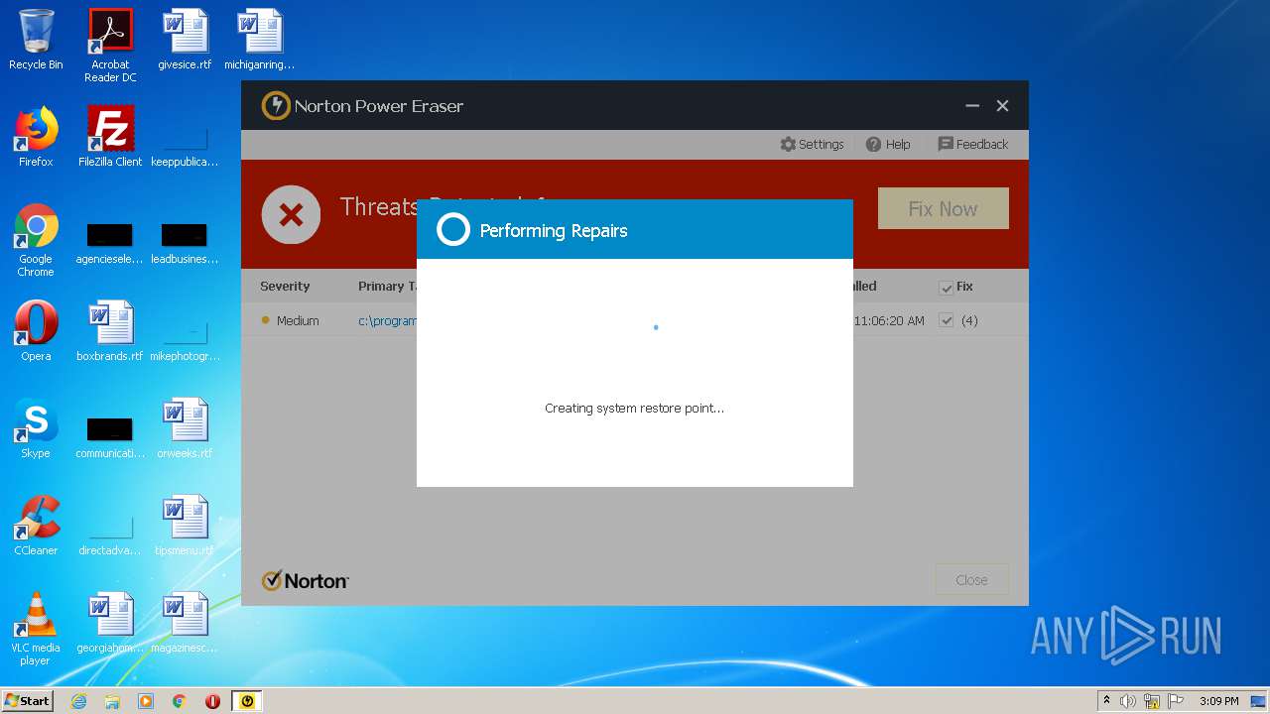
Task: Toggle the Fix checkbox in the Medium threat row
Action: pos(946,320)
